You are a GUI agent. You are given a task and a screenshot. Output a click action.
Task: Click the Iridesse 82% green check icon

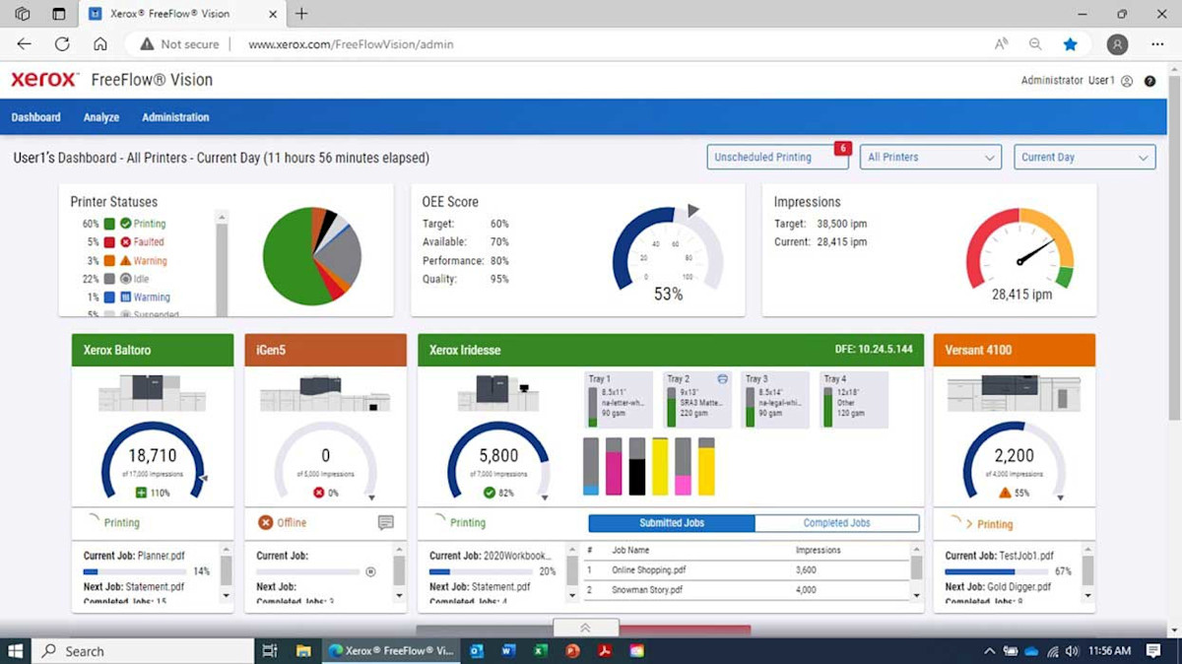(x=490, y=493)
